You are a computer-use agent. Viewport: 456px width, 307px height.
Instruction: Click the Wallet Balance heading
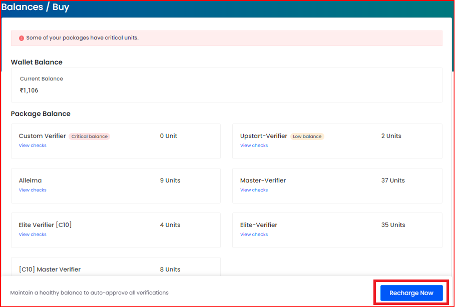click(x=37, y=62)
